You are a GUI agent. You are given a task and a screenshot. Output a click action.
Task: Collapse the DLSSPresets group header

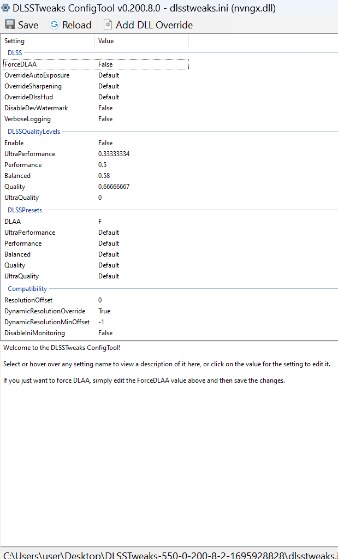coord(25,210)
